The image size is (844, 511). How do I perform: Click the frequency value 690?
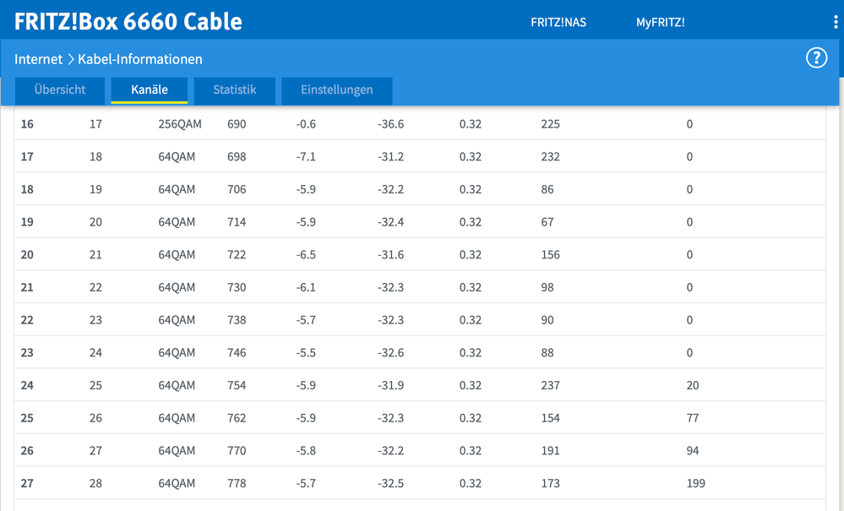237,124
